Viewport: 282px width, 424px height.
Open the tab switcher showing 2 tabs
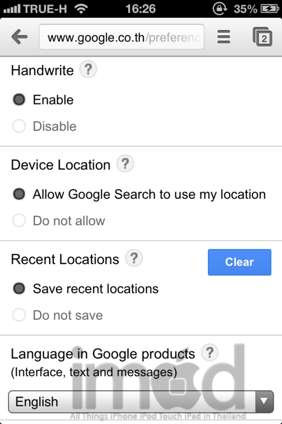click(262, 37)
